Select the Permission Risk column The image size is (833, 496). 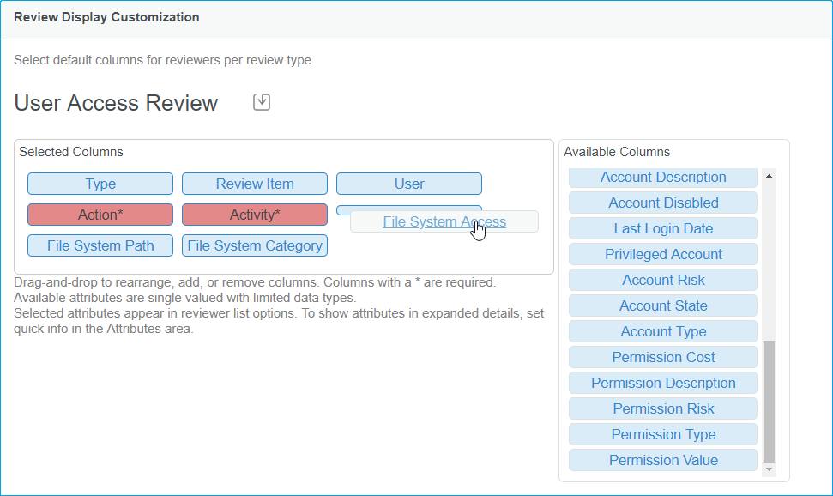(663, 408)
